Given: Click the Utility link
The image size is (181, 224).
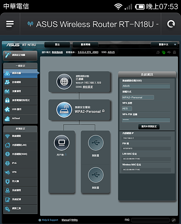Looking at the screenshot, I should tap(74, 220).
